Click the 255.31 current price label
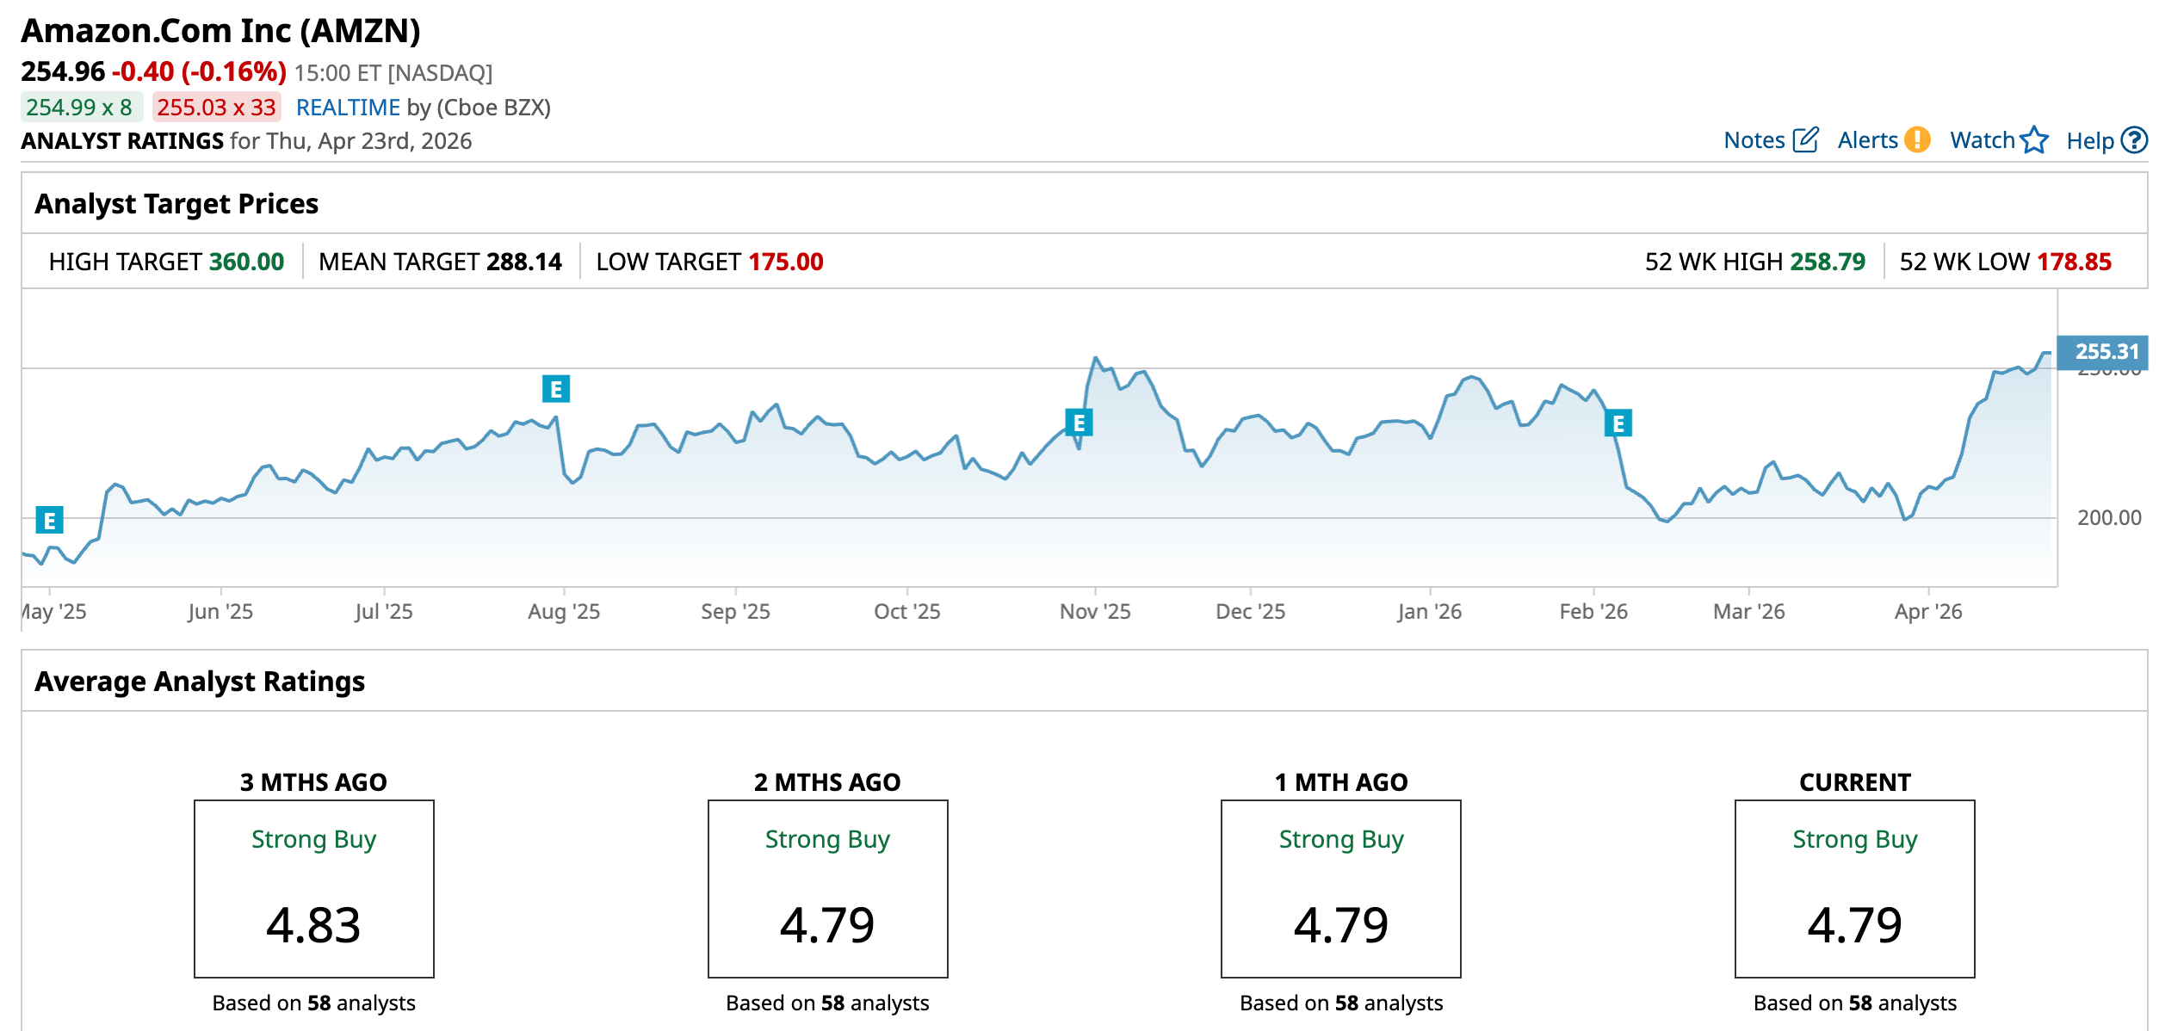 [2104, 352]
